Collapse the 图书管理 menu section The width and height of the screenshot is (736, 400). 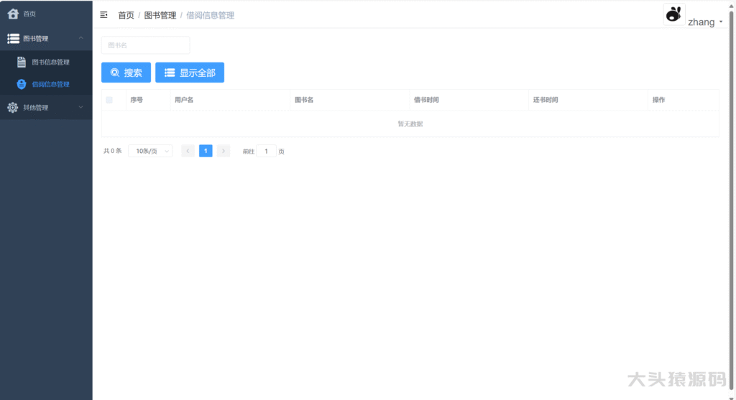pos(46,39)
